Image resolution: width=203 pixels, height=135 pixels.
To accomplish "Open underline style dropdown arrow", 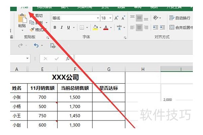I will click(x=74, y=28).
